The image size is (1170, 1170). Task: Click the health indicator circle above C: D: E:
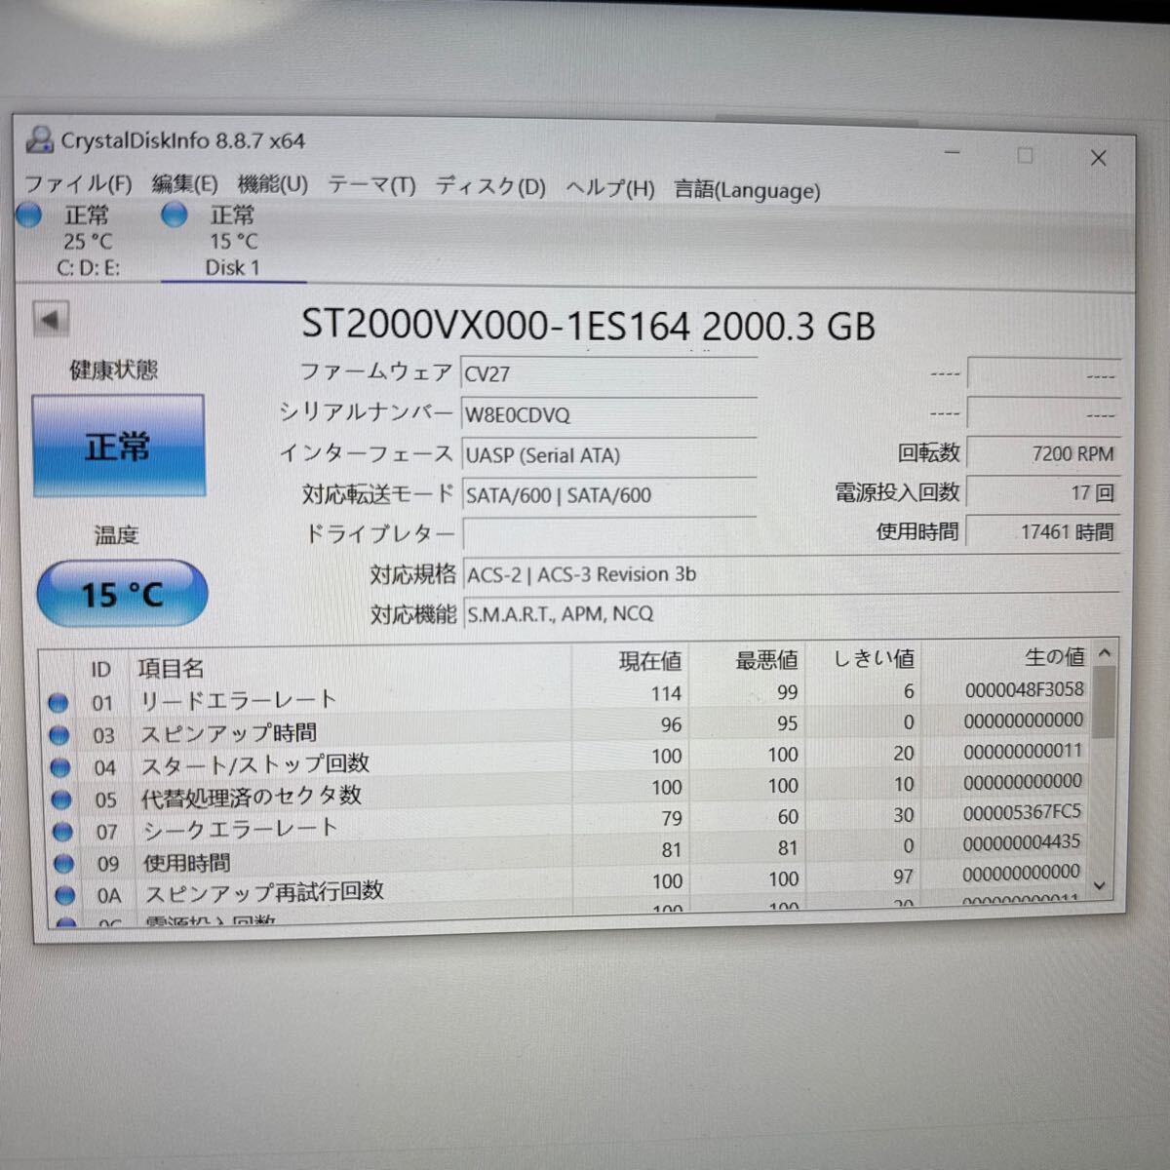pyautogui.click(x=27, y=215)
